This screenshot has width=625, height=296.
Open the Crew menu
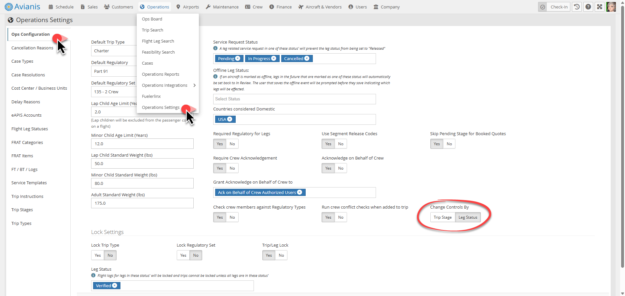tap(254, 7)
